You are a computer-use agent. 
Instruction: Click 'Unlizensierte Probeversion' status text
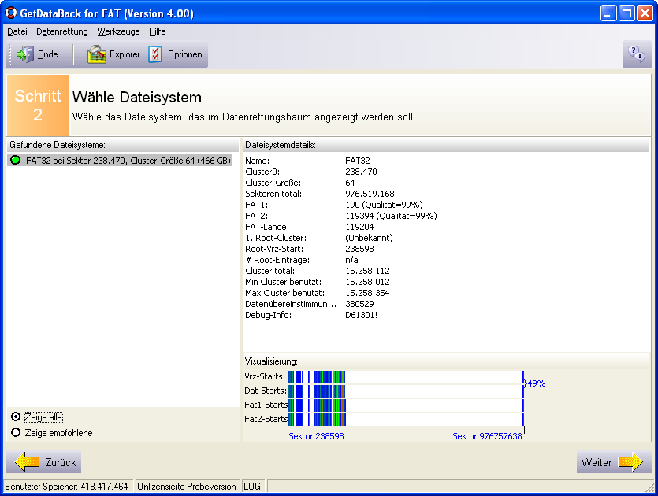(x=187, y=487)
